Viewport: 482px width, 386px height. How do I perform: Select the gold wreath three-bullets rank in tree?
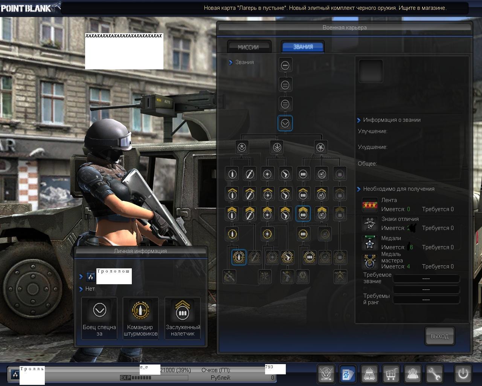310,257
